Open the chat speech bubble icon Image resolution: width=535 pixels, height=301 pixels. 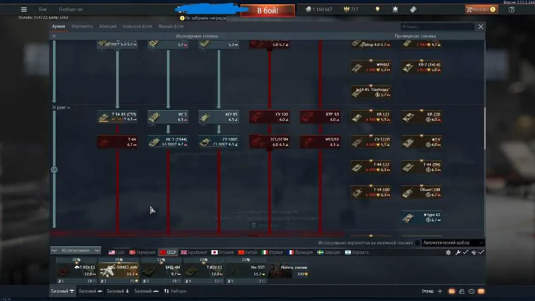(x=471, y=291)
